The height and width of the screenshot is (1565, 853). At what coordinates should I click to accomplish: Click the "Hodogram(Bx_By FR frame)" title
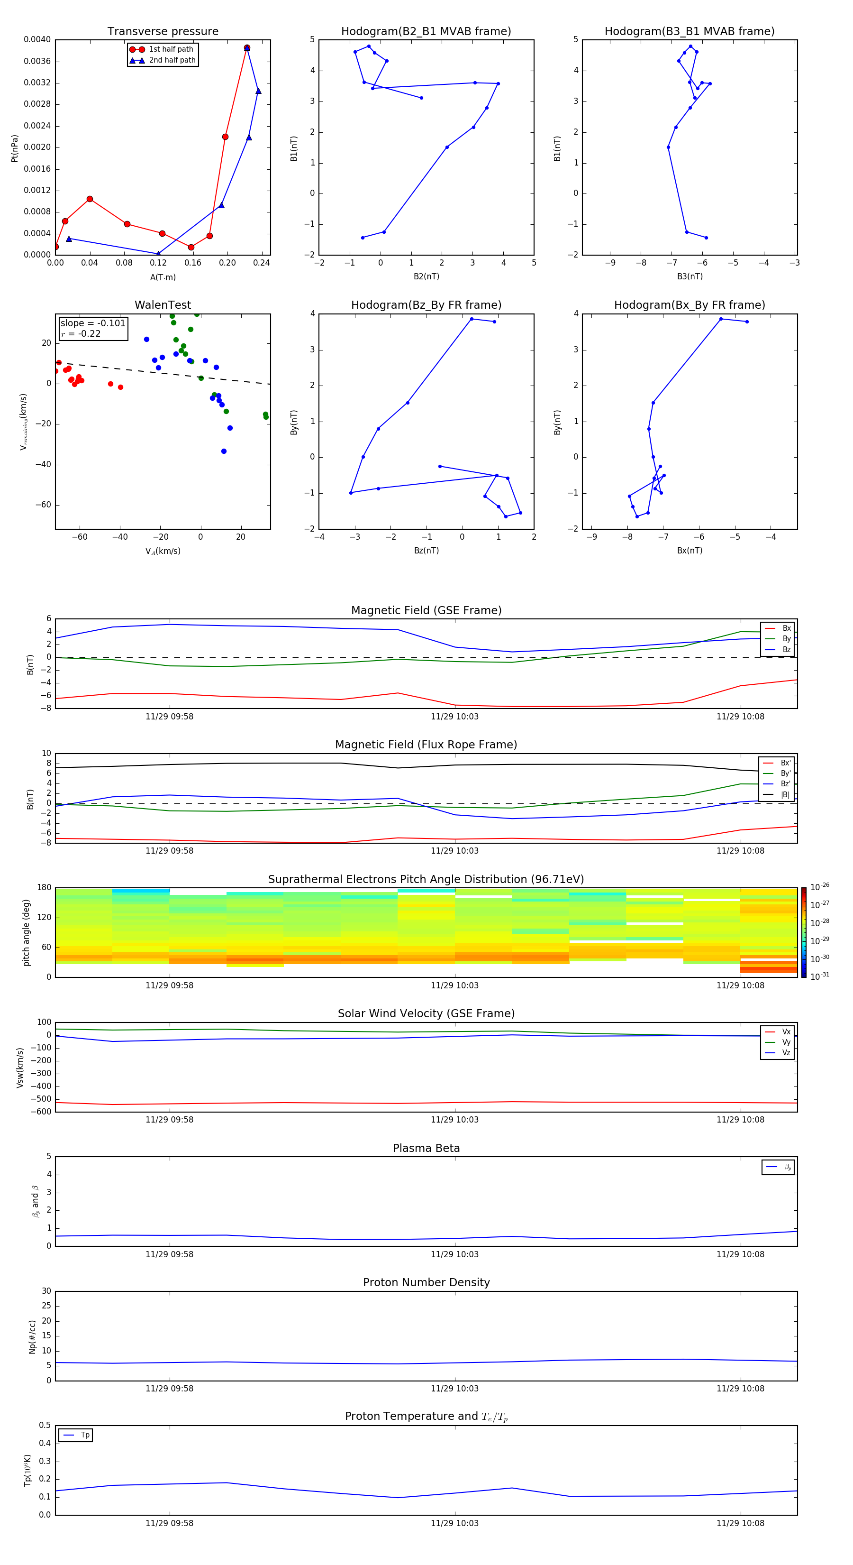coord(690,305)
